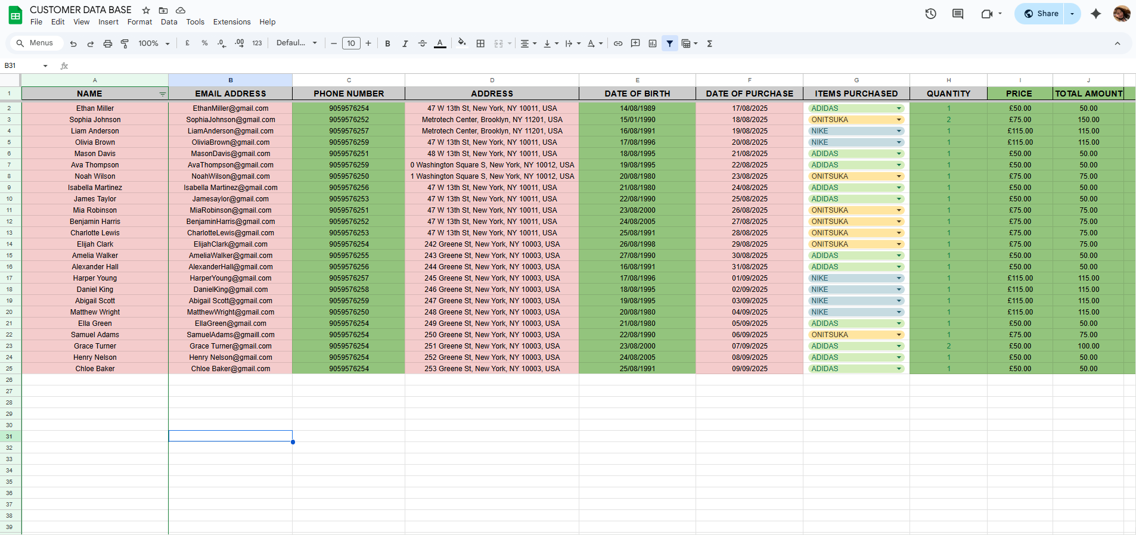Click the insert chart icon

pos(653,43)
